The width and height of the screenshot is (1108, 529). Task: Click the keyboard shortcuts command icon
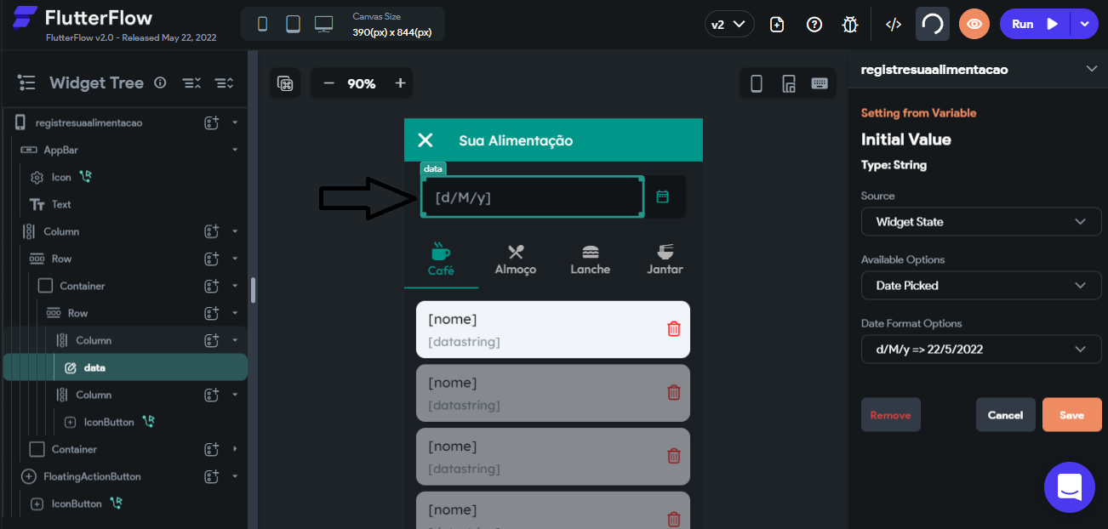[286, 83]
